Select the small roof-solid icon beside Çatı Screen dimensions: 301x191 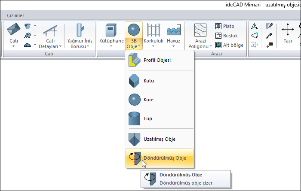pyautogui.click(x=28, y=26)
